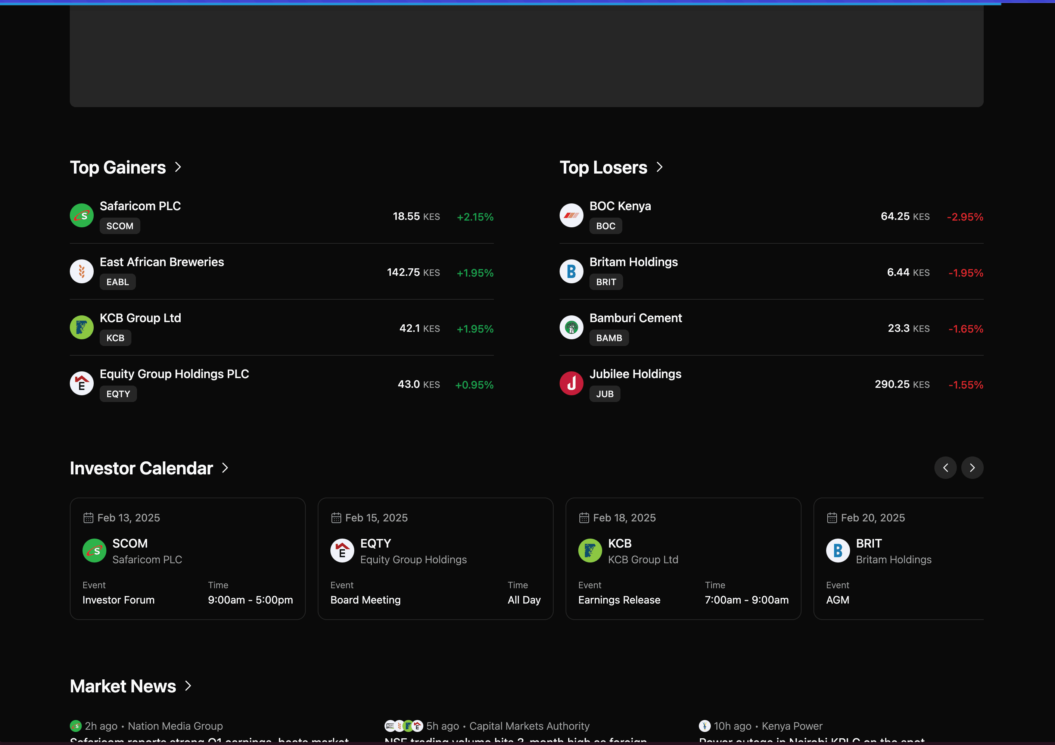Viewport: 1055px width, 745px height.
Task: Click the BOC Kenya logo icon
Action: tap(571, 215)
